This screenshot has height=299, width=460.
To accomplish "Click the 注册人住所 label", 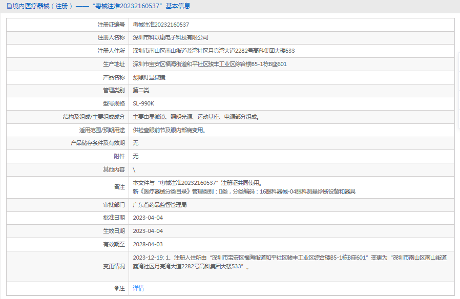I will point(111,51).
